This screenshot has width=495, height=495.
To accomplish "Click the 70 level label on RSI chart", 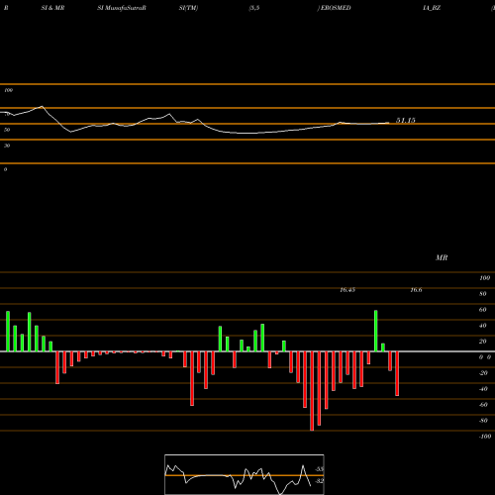I will click(7, 114).
